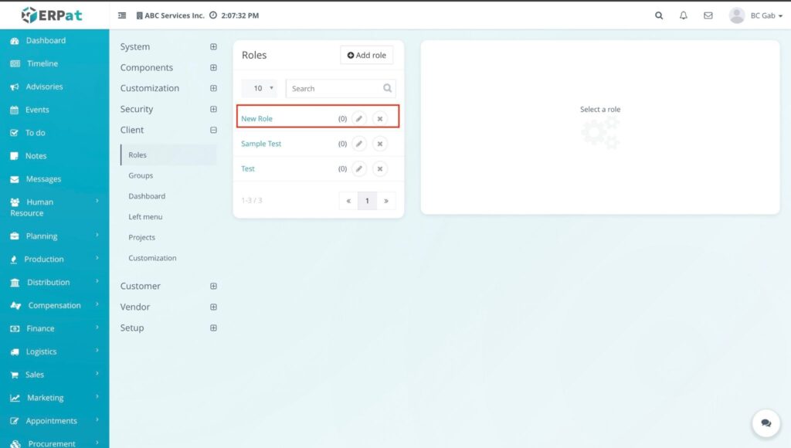Select the Sample Test role link

(x=261, y=144)
